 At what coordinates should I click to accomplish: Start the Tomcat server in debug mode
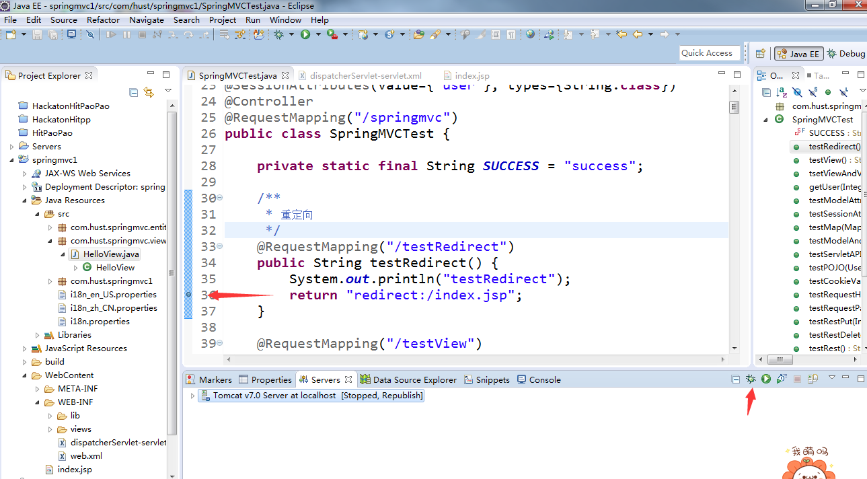coord(751,379)
